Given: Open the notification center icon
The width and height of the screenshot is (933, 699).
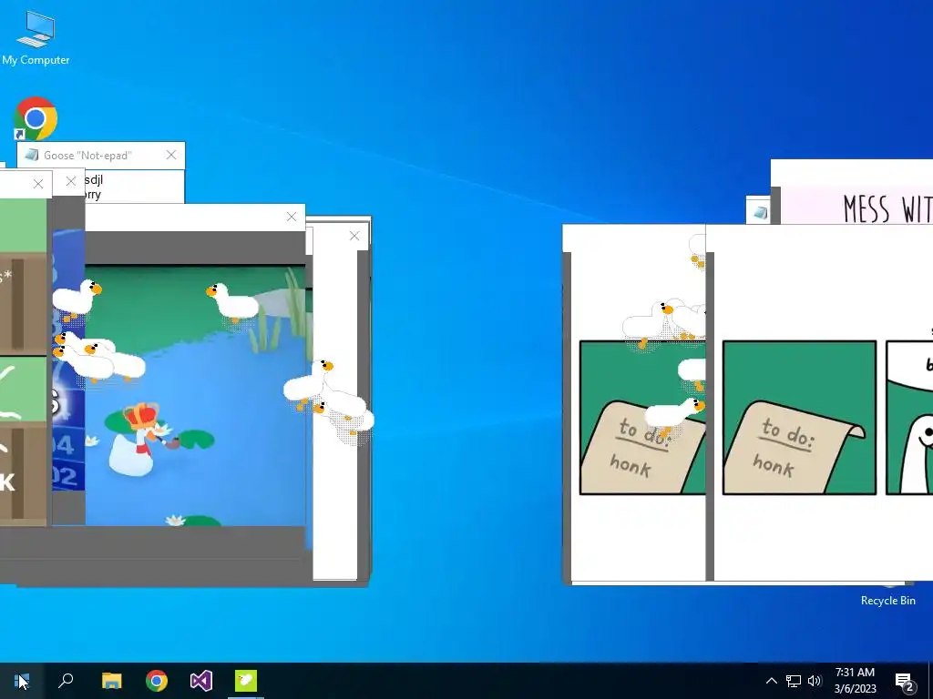Looking at the screenshot, I should coord(904,681).
